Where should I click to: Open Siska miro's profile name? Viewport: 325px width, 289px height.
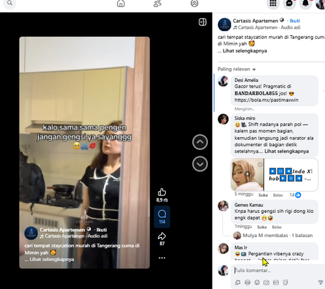[244, 118]
